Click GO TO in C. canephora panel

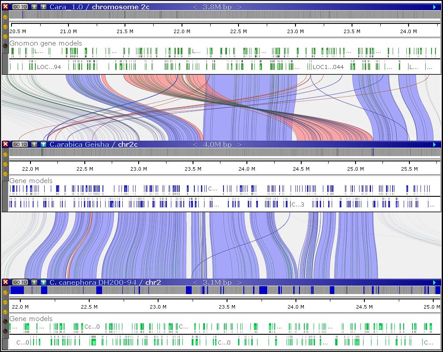(19, 282)
